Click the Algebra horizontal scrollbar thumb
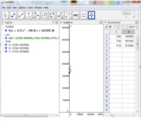The width and height of the screenshot is (141, 121). coord(26,115)
